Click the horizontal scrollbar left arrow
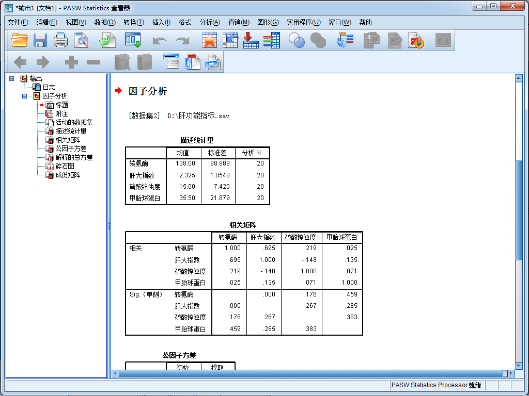The image size is (529, 396). pos(115,373)
